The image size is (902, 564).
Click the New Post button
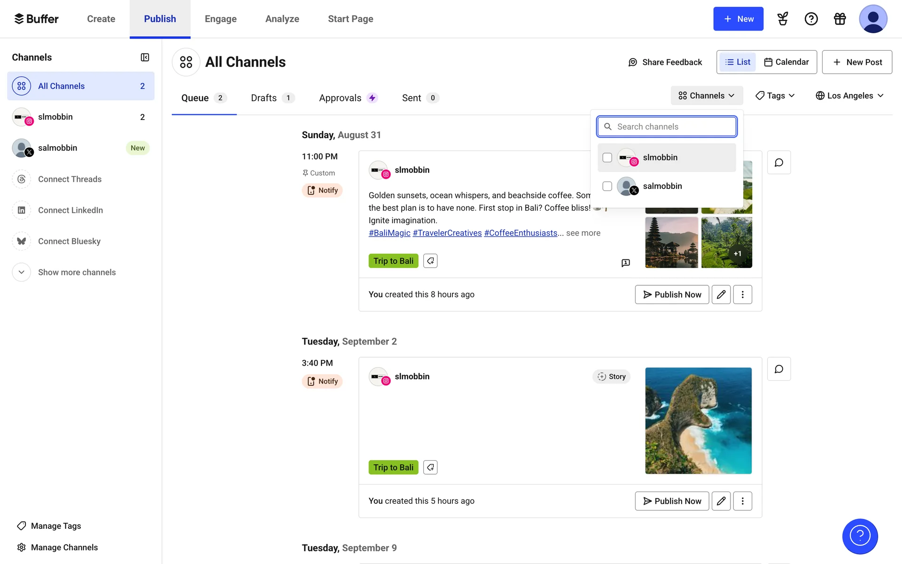coord(856,62)
